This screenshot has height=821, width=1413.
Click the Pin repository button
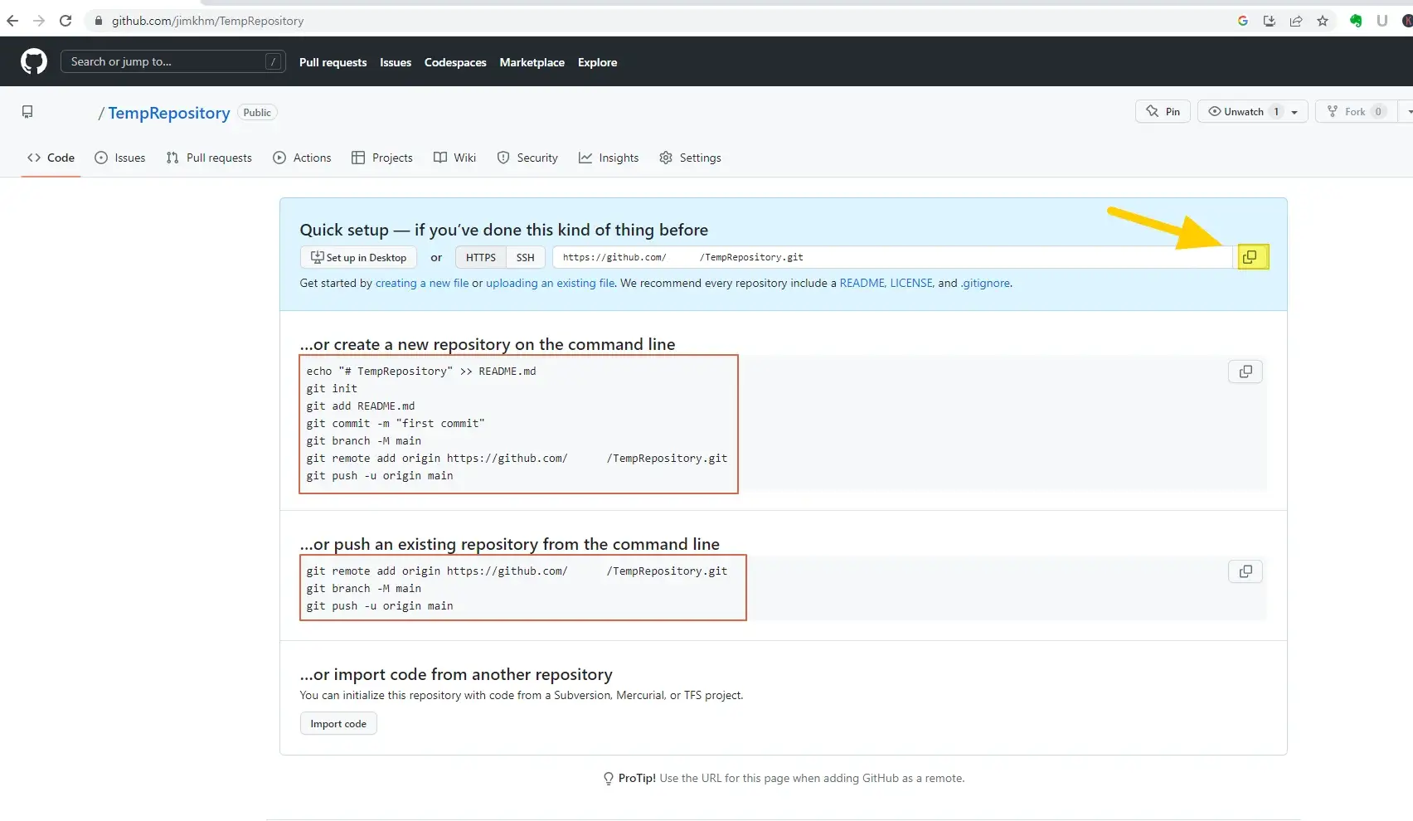[1163, 112]
